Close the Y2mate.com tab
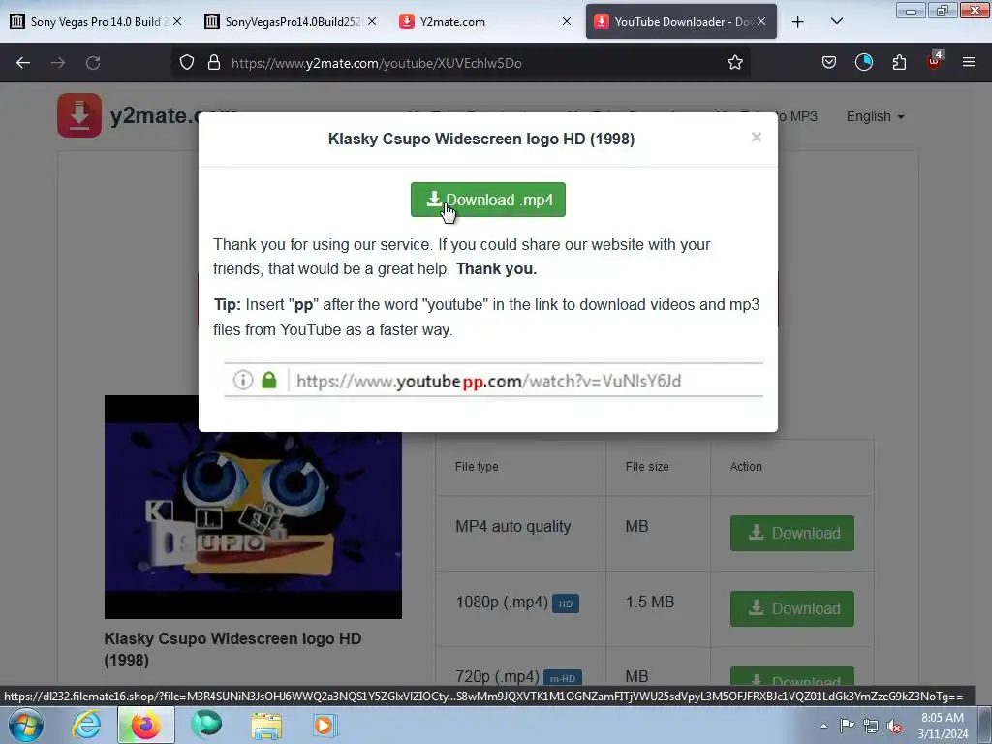Image resolution: width=992 pixels, height=744 pixels. click(x=566, y=22)
